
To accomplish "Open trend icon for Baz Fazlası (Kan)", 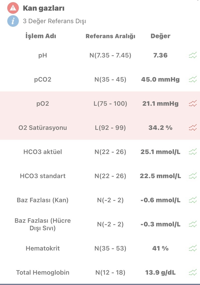I will tap(193, 200).
